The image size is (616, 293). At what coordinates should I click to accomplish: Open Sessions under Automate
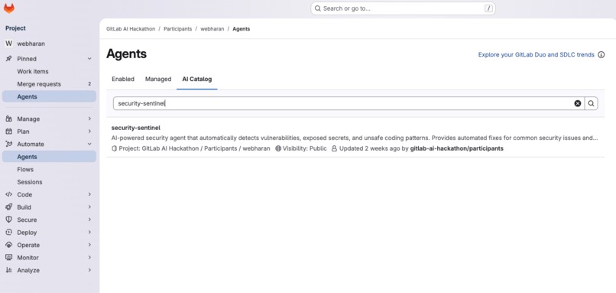coord(49,182)
